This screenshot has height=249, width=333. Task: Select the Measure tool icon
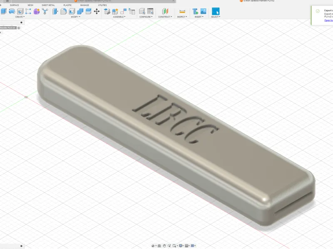click(x=182, y=11)
